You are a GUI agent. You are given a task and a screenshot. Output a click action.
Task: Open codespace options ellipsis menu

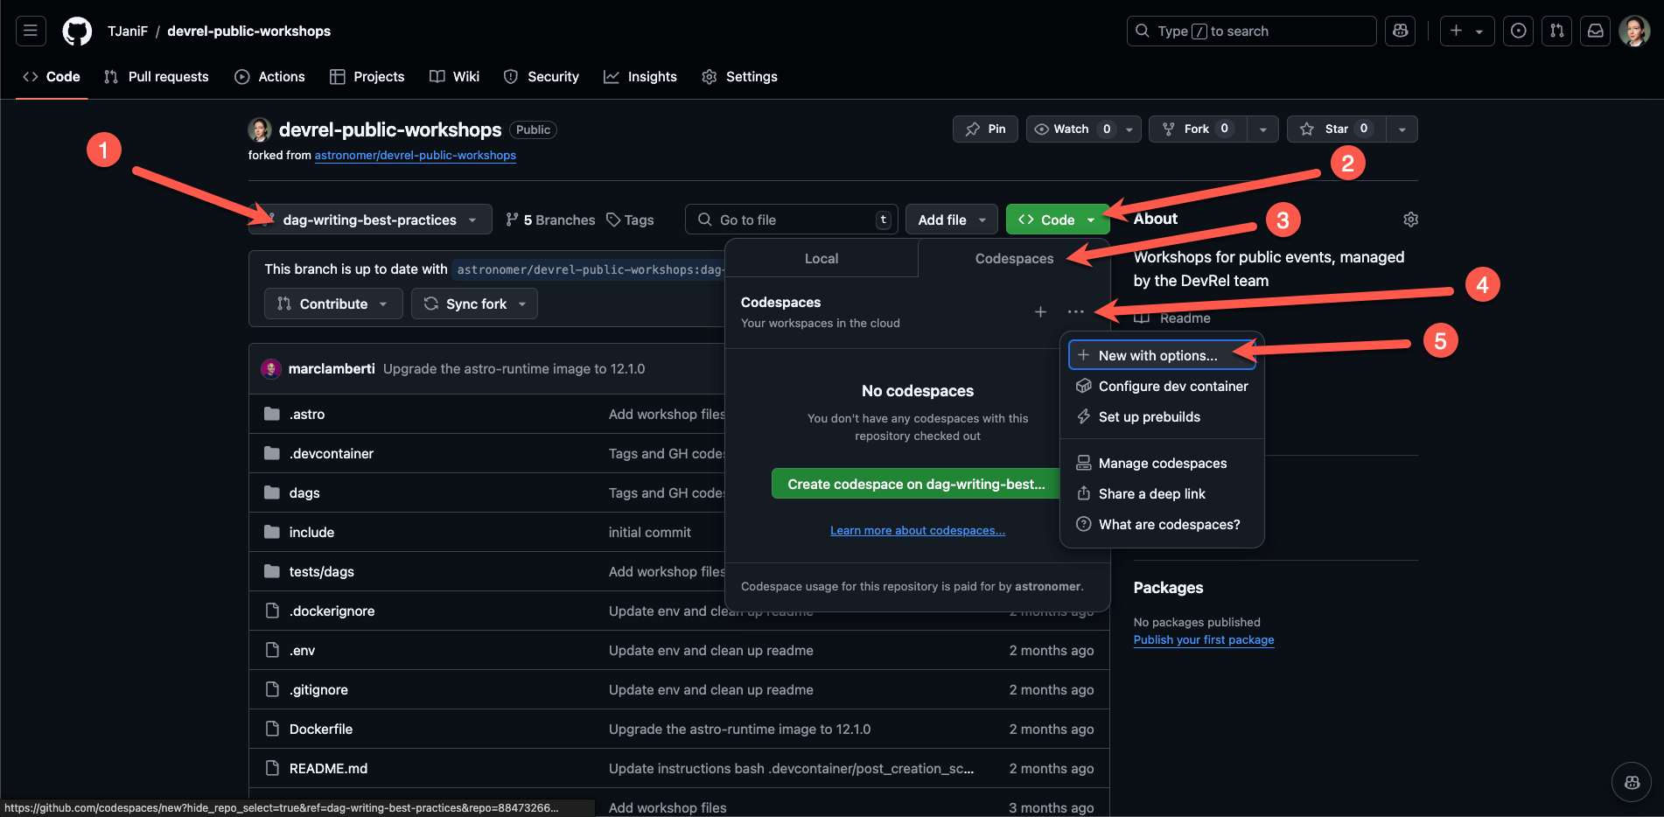(1076, 311)
